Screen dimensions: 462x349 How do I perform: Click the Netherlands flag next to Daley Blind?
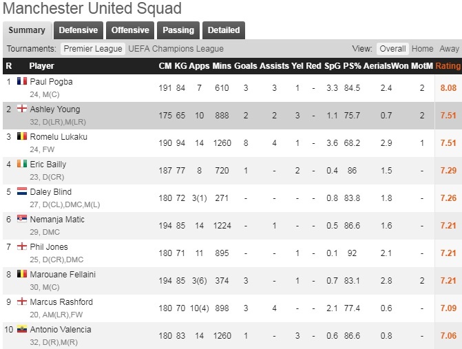coord(21,191)
